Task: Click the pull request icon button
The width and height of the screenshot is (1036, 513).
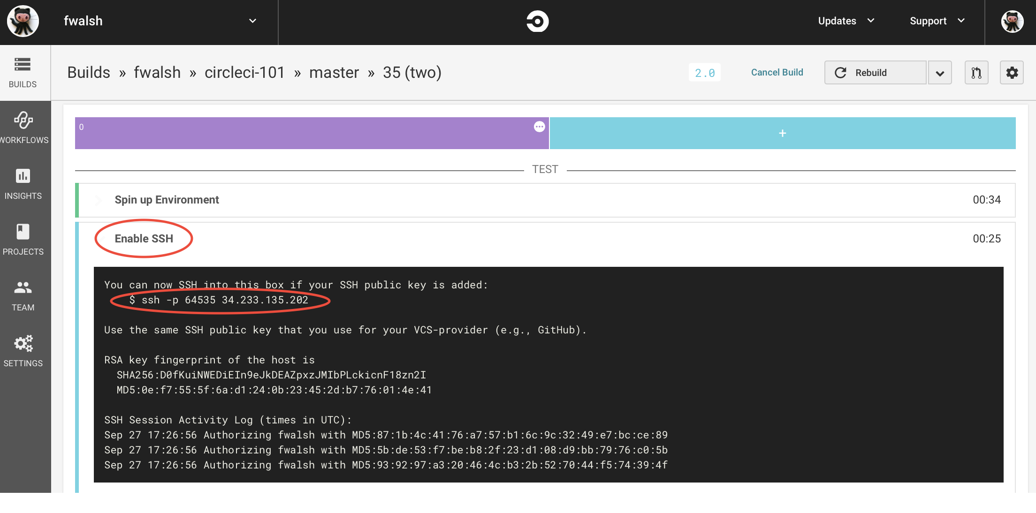Action: click(x=976, y=73)
